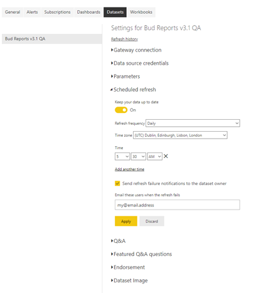Toggle off Keep your data up to date
This screenshot has width=276, height=293.
121,110
